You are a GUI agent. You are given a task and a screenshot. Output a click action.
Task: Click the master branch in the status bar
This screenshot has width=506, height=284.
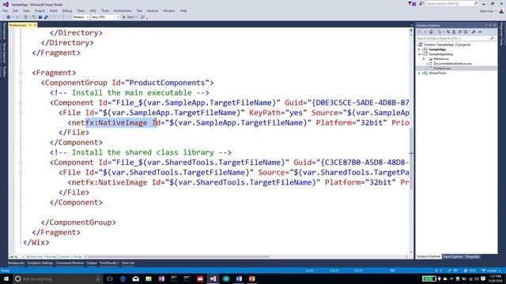pyautogui.click(x=492, y=271)
